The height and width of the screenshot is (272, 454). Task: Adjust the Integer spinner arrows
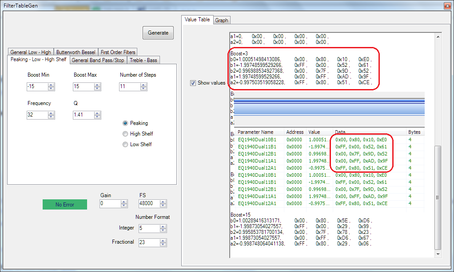click(x=163, y=228)
